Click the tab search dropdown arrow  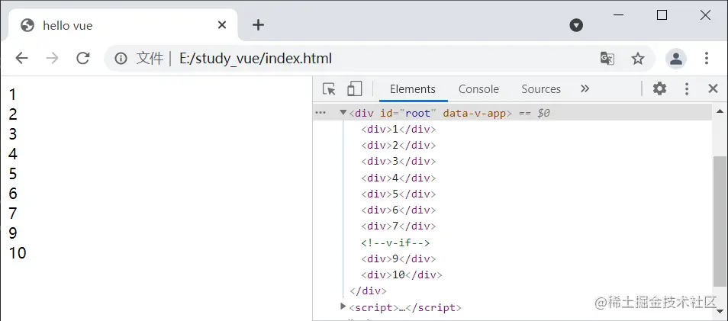(576, 25)
